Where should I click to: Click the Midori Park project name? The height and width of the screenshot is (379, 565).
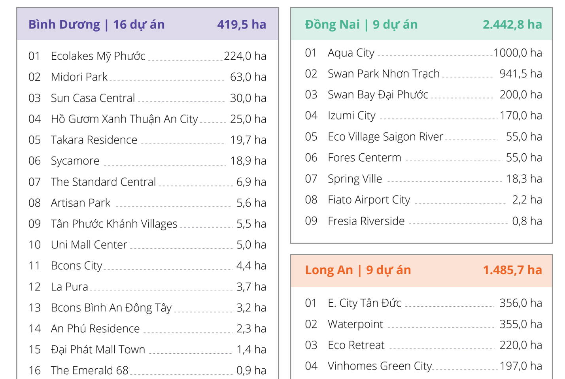[79, 77]
